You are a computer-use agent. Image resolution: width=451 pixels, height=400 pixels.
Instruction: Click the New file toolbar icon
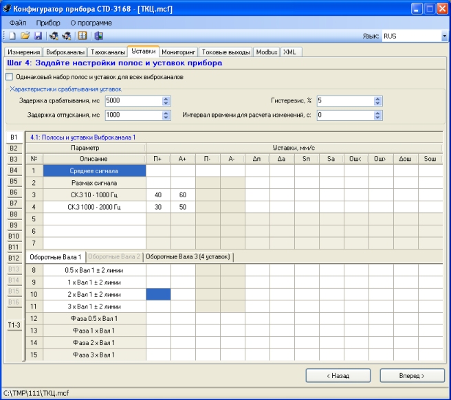click(13, 36)
